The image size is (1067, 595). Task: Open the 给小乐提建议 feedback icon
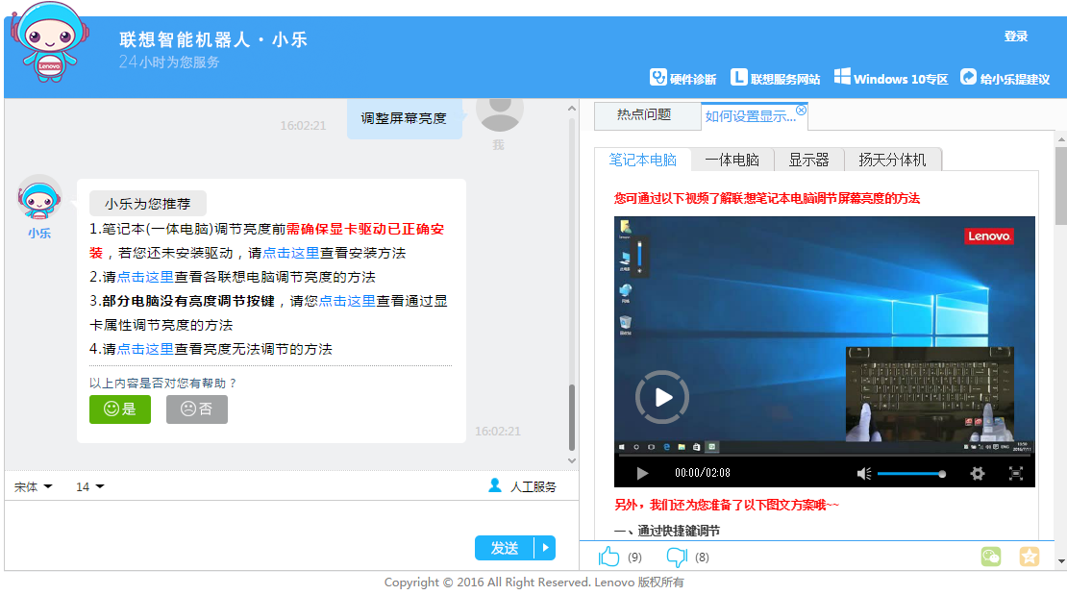pos(968,77)
